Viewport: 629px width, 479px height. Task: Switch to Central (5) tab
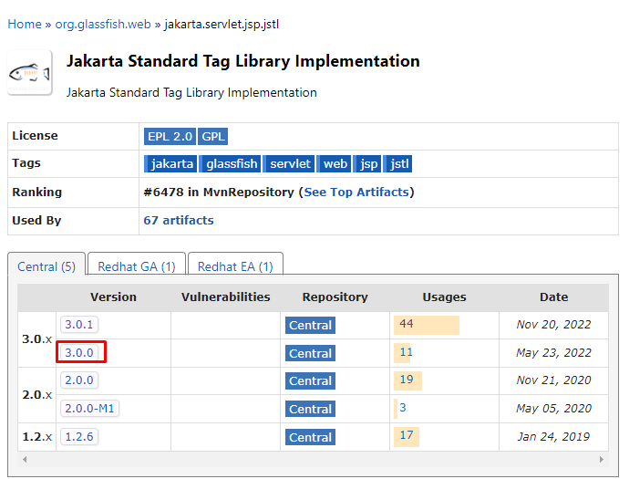[46, 266]
